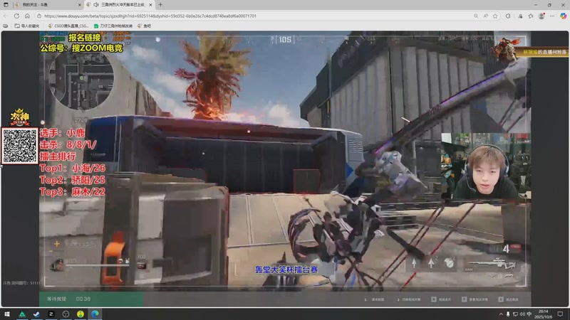Open the green triangle app on taskbar
Screen dimensions: 570x320
(x=22, y=314)
